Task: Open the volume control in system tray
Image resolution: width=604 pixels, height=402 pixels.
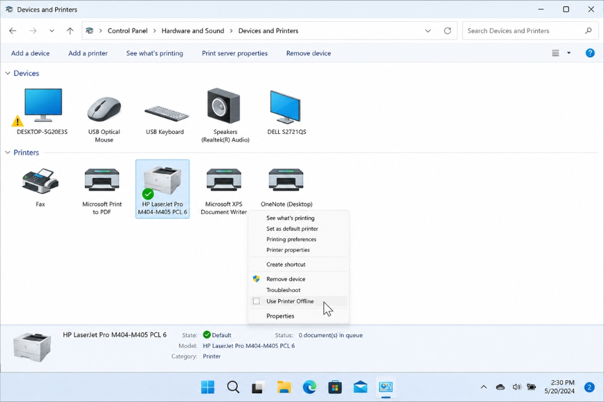Action: pyautogui.click(x=517, y=387)
